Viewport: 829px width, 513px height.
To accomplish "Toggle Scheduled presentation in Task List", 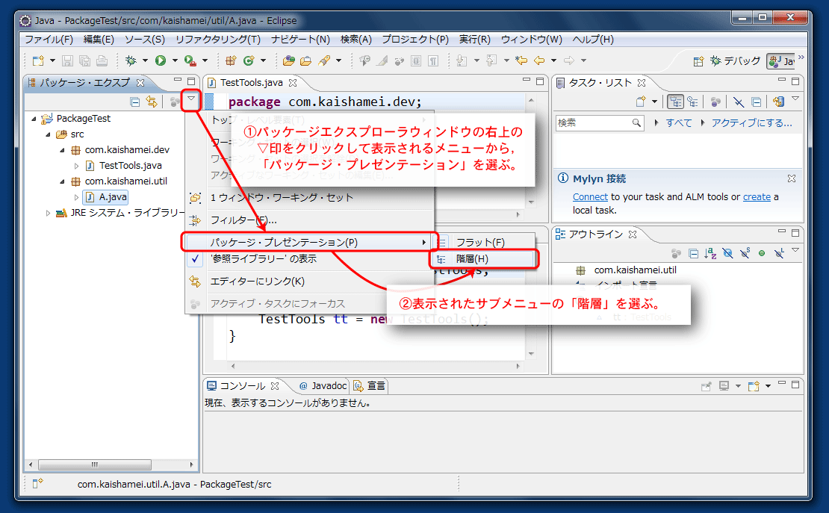I will pyautogui.click(x=692, y=102).
